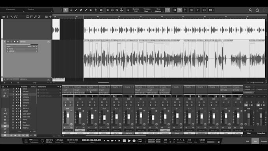Start playback with the Play button
Screen dimensions: 268x151
[x=129, y=141]
